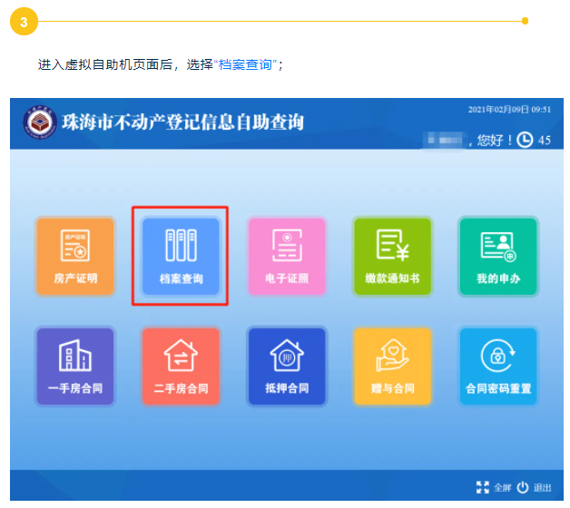Select the 一手房合同 tile
Image resolution: width=570 pixels, height=508 pixels.
(x=74, y=366)
